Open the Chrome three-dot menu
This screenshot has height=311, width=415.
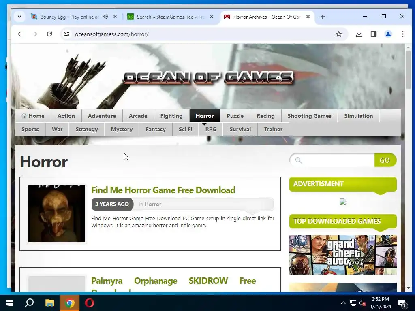(402, 34)
